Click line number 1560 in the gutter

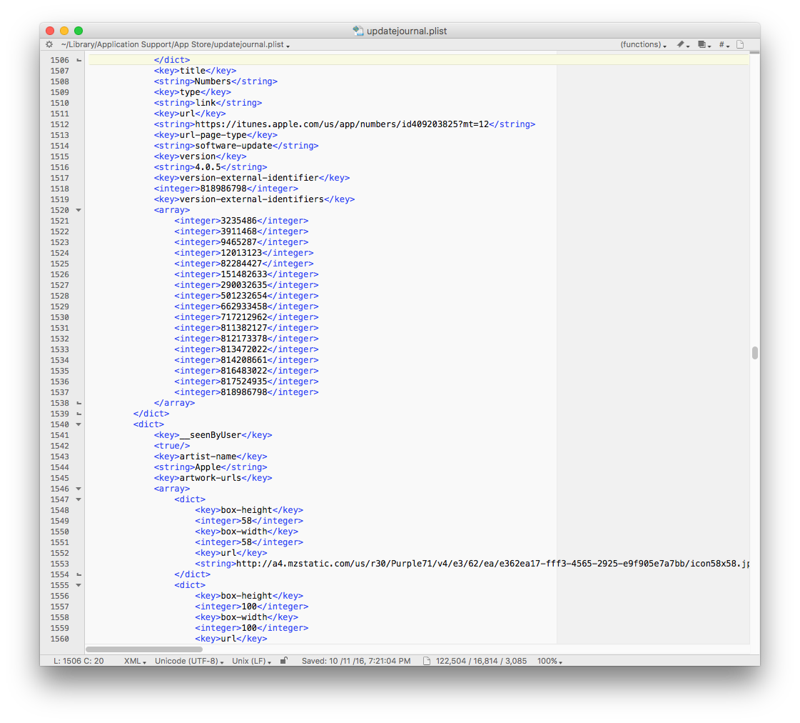pos(60,639)
